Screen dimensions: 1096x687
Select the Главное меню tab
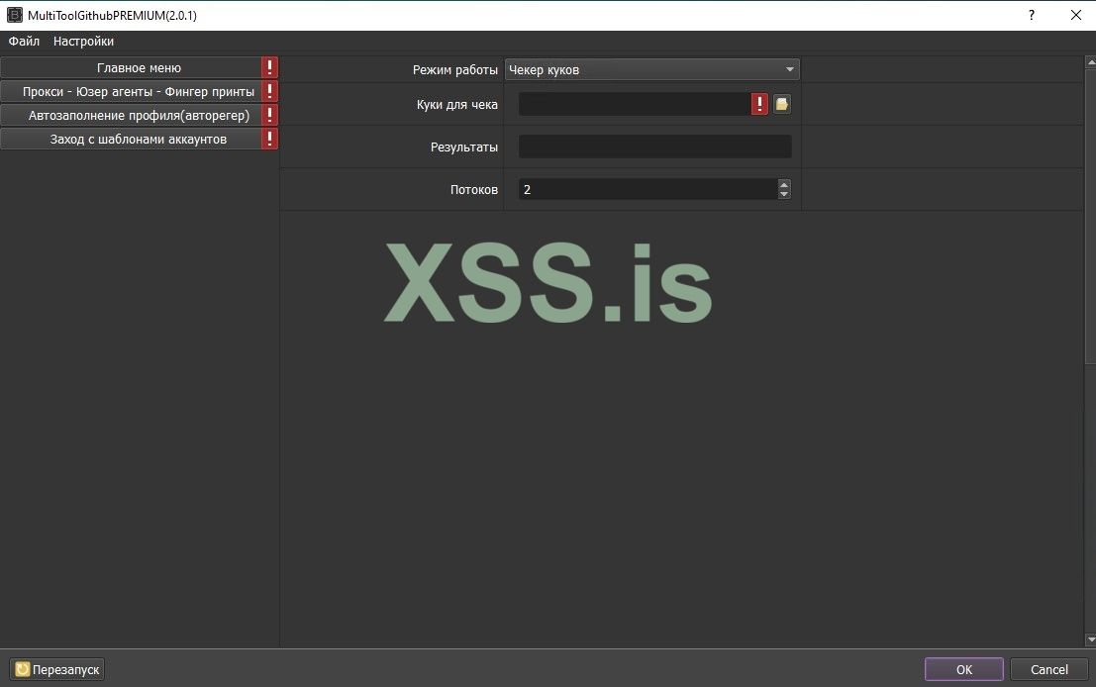pyautogui.click(x=131, y=67)
